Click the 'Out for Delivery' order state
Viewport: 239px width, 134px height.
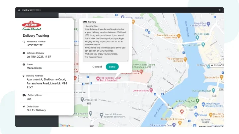point(36,110)
